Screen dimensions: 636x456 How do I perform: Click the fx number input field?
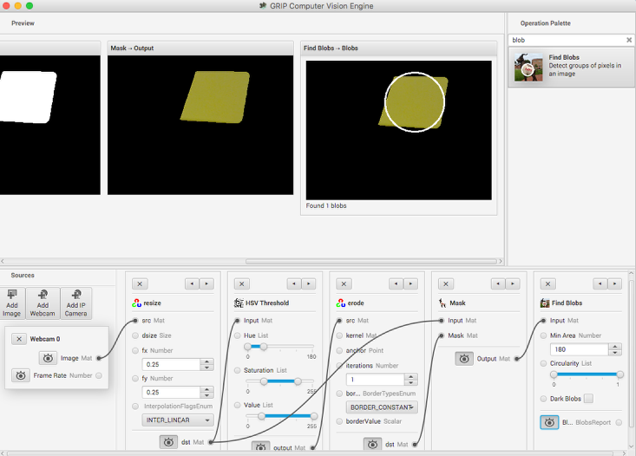[171, 364]
